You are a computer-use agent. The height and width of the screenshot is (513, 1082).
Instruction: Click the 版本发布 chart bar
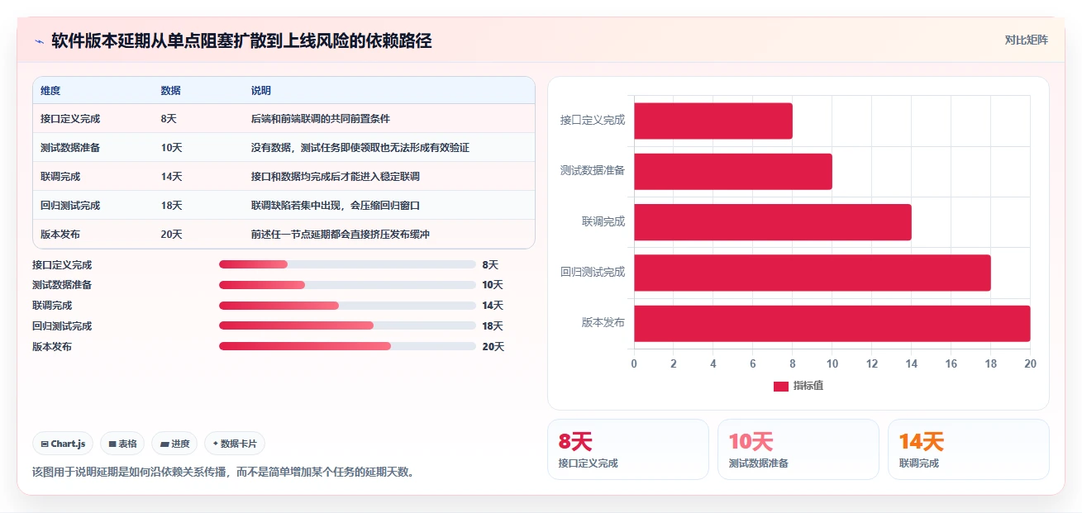pos(832,323)
